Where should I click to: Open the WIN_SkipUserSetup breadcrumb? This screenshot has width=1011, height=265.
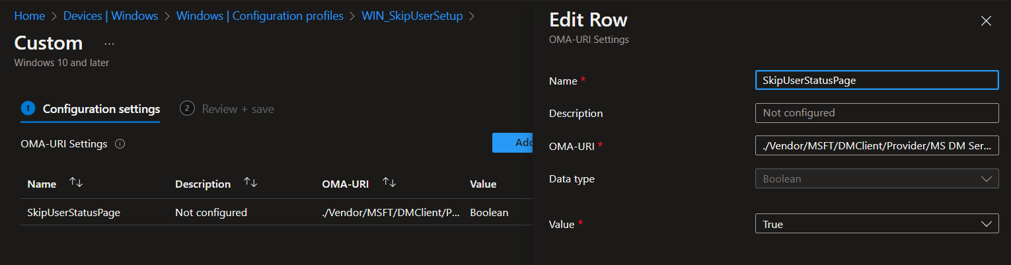(412, 16)
